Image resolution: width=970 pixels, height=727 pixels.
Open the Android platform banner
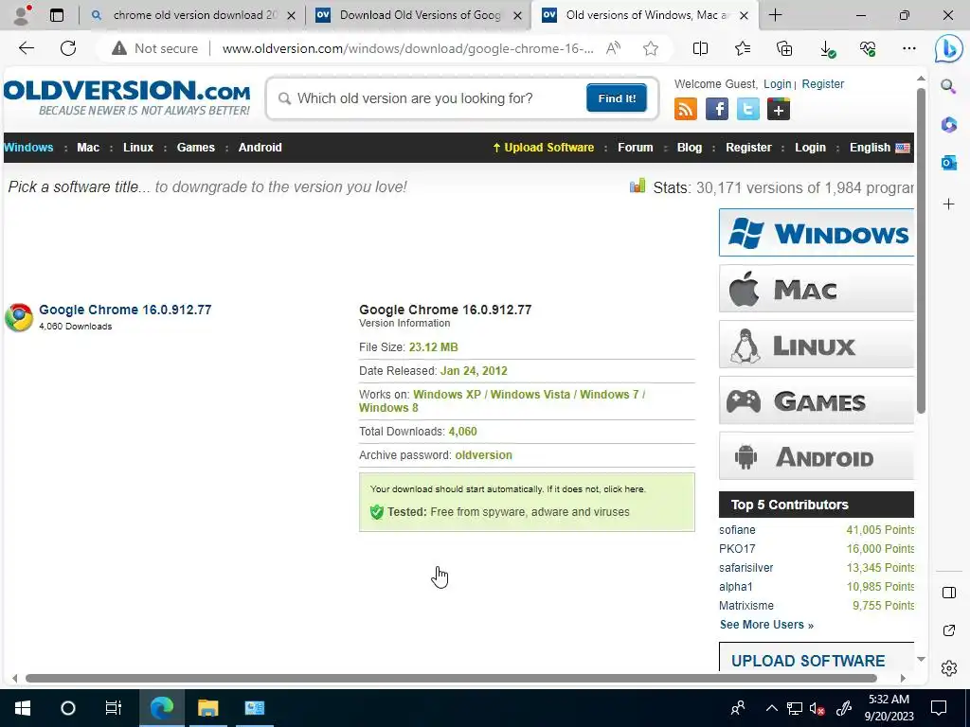click(816, 456)
